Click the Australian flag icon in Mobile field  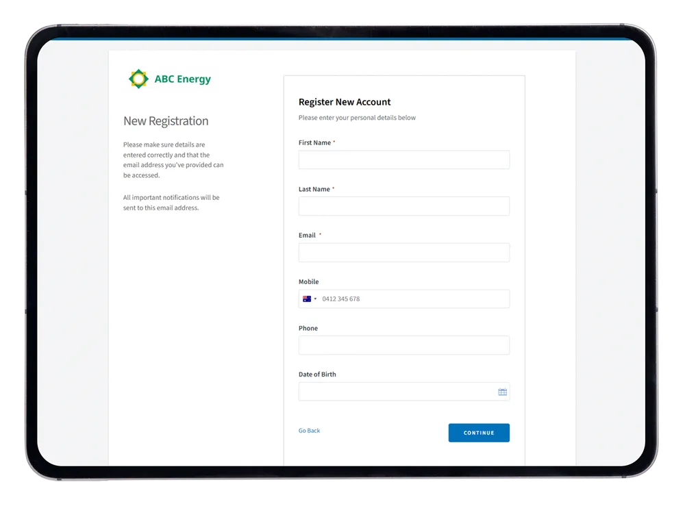[307, 299]
